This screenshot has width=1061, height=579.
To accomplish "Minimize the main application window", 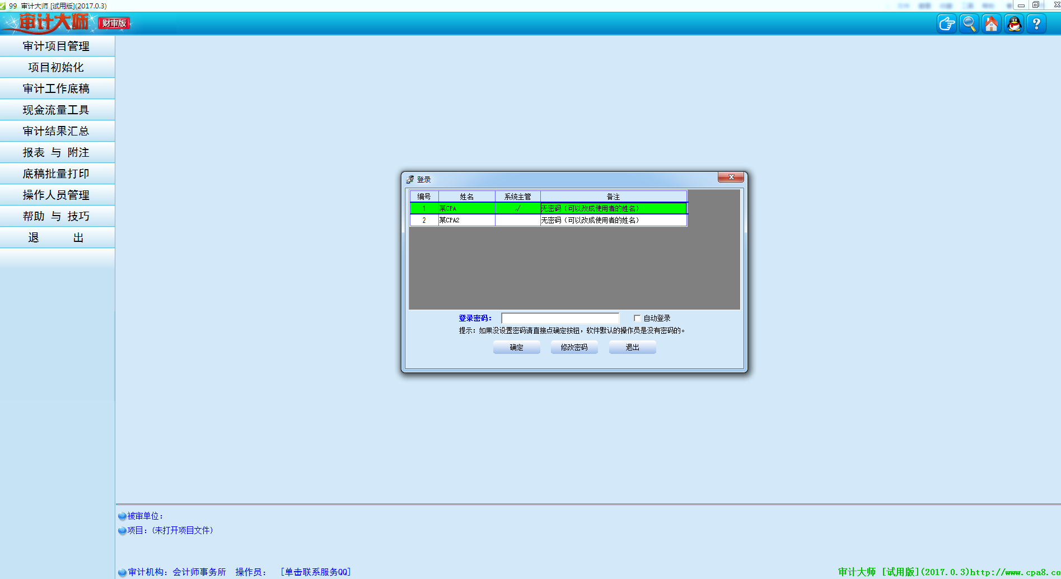I will click(1021, 4).
